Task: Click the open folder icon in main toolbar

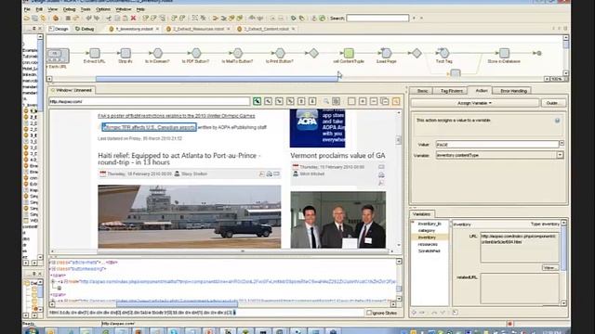Action: tap(27, 18)
